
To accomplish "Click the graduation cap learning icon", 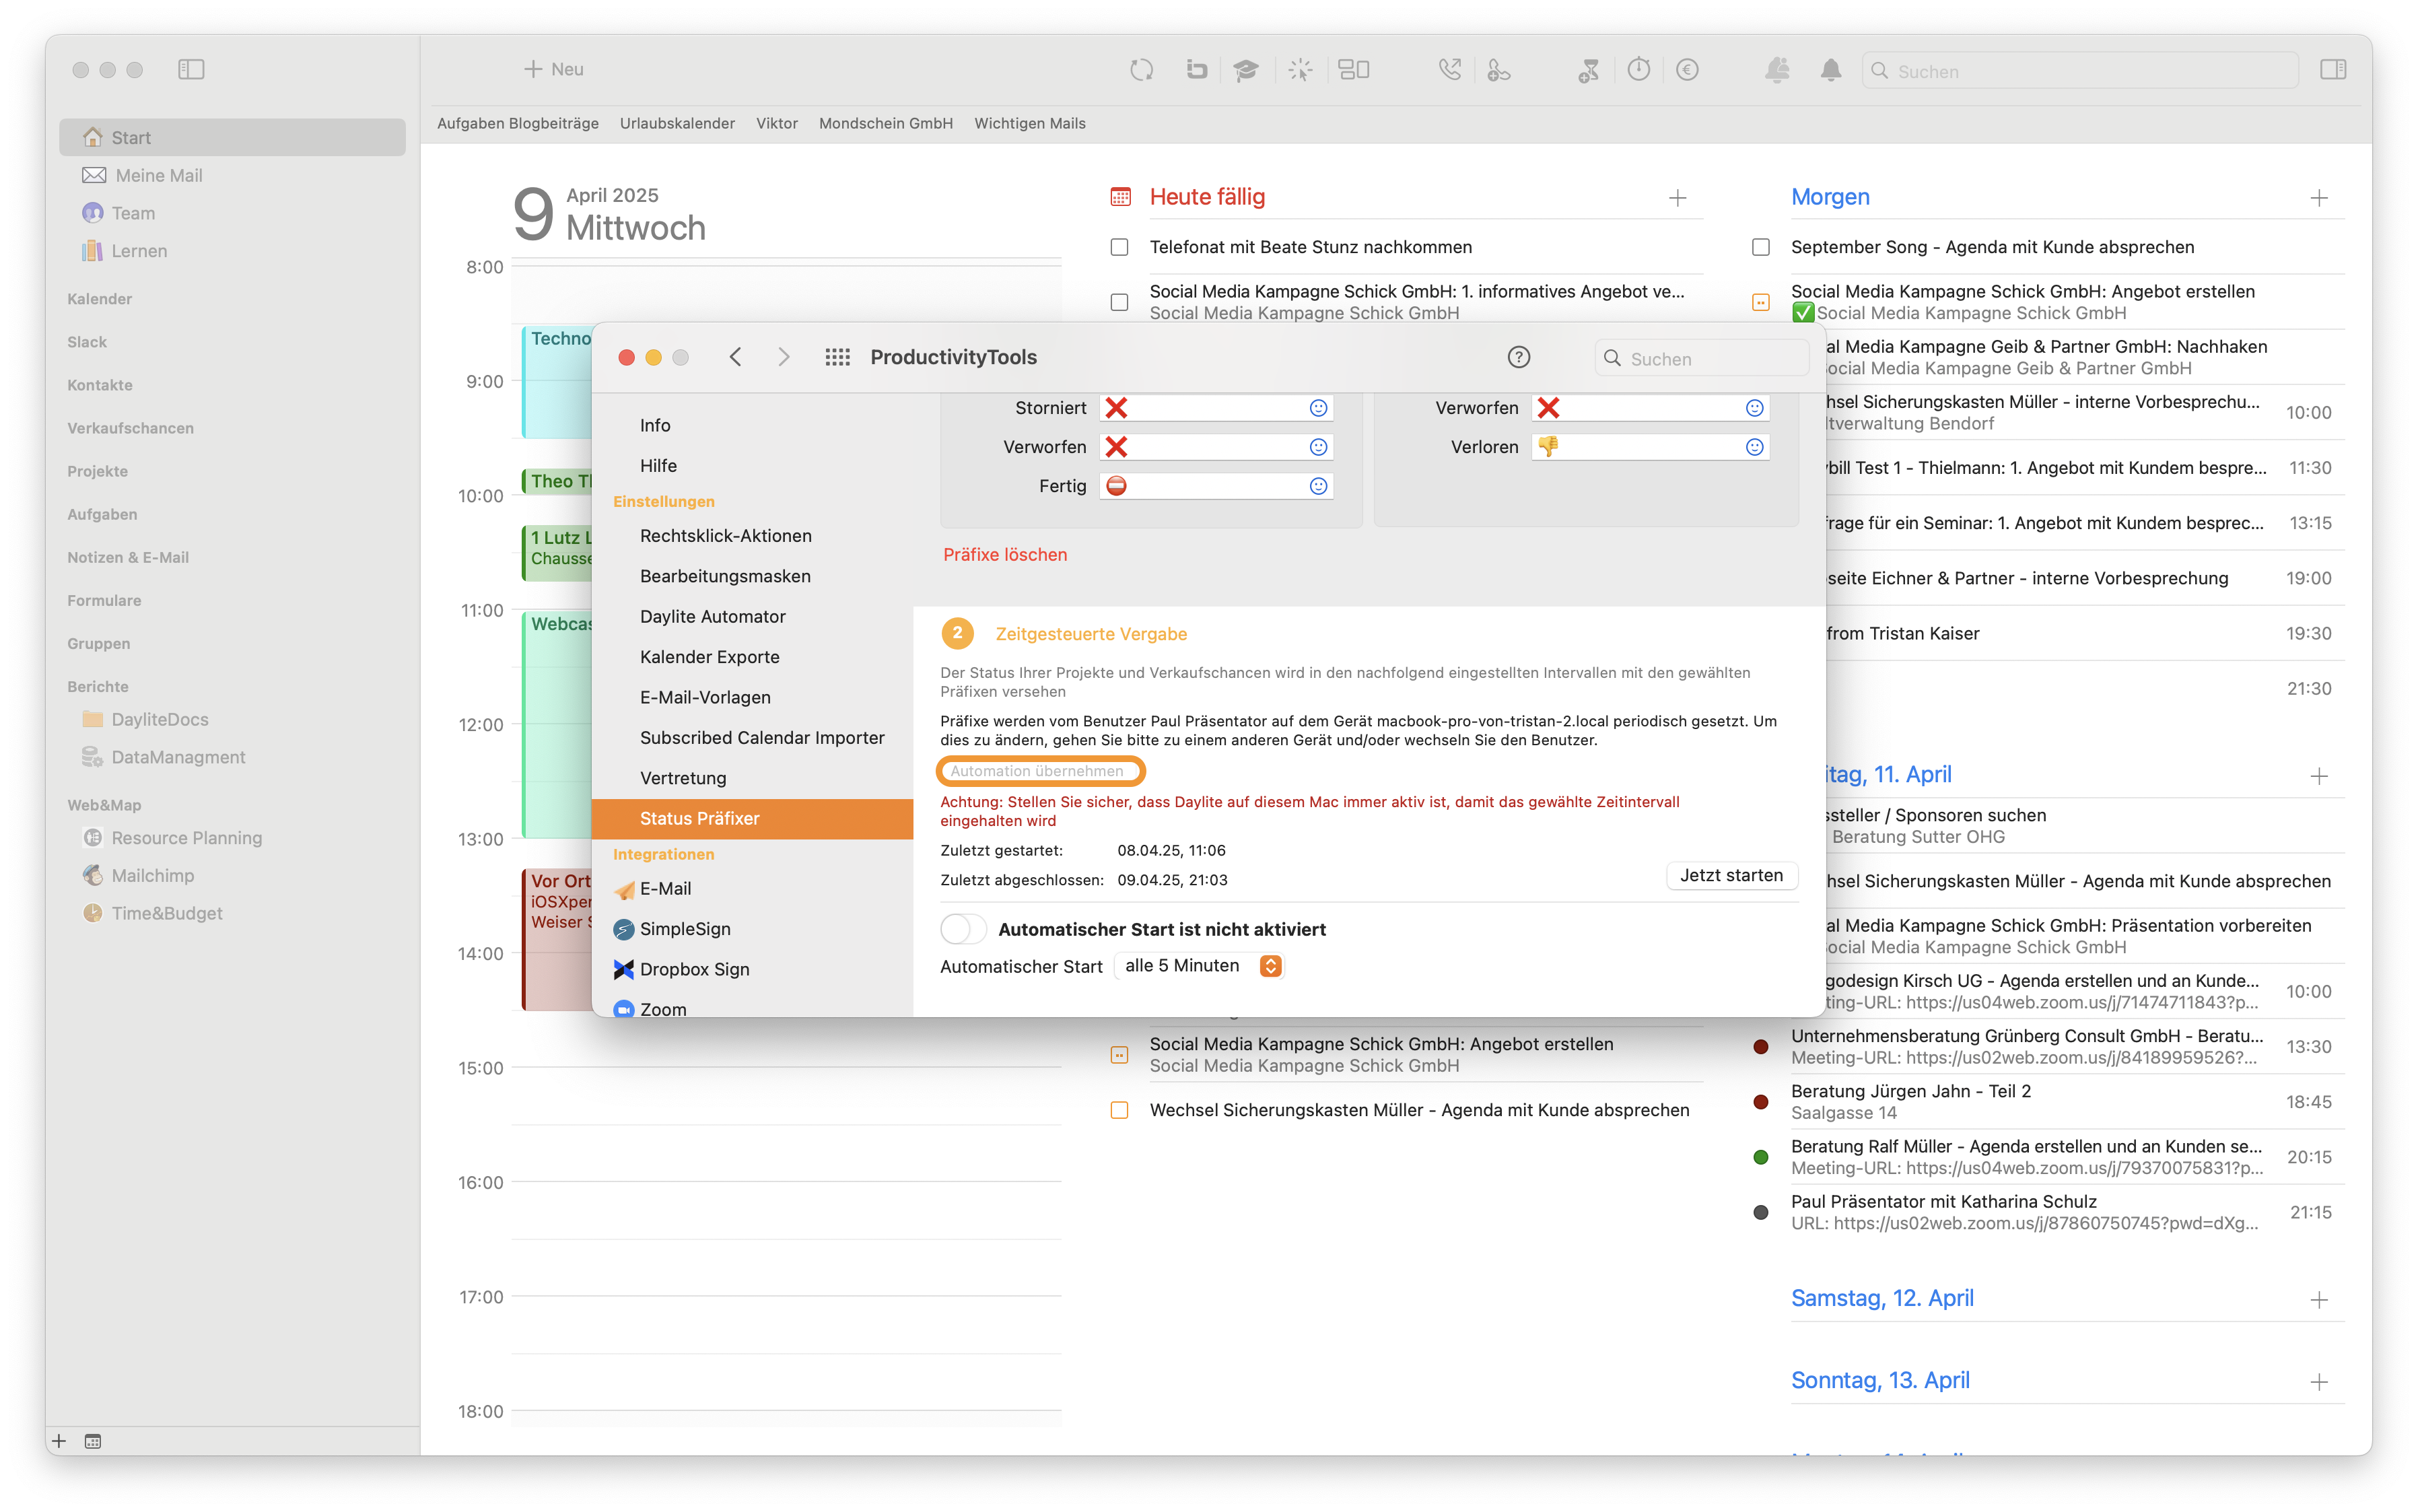I will [1246, 70].
